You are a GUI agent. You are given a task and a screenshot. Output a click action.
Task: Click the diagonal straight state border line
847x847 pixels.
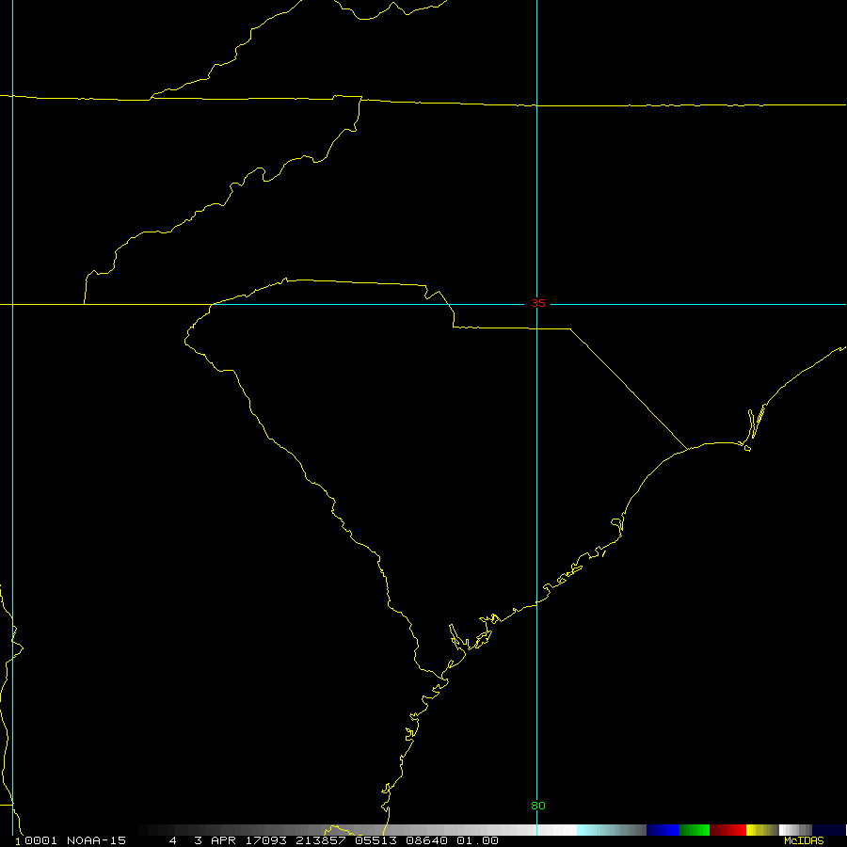click(628, 388)
